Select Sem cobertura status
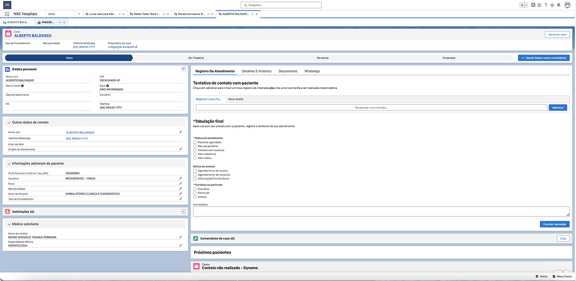 pyautogui.click(x=195, y=154)
